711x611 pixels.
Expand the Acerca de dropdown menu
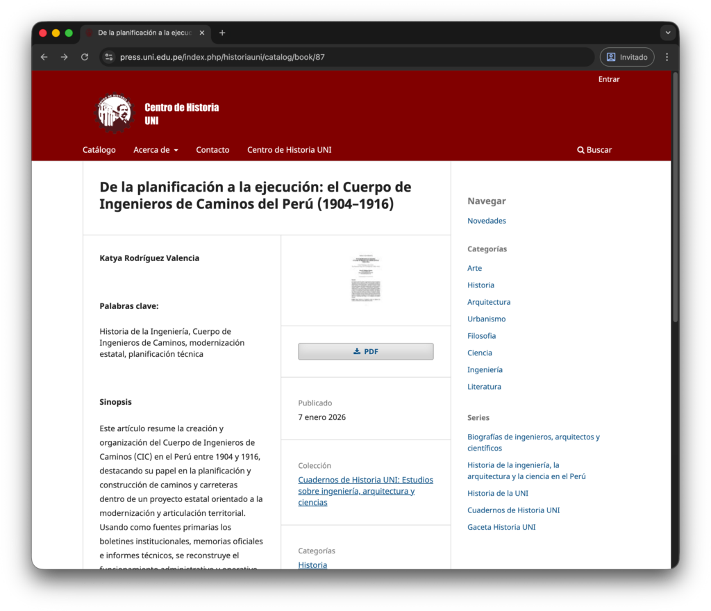[156, 150]
